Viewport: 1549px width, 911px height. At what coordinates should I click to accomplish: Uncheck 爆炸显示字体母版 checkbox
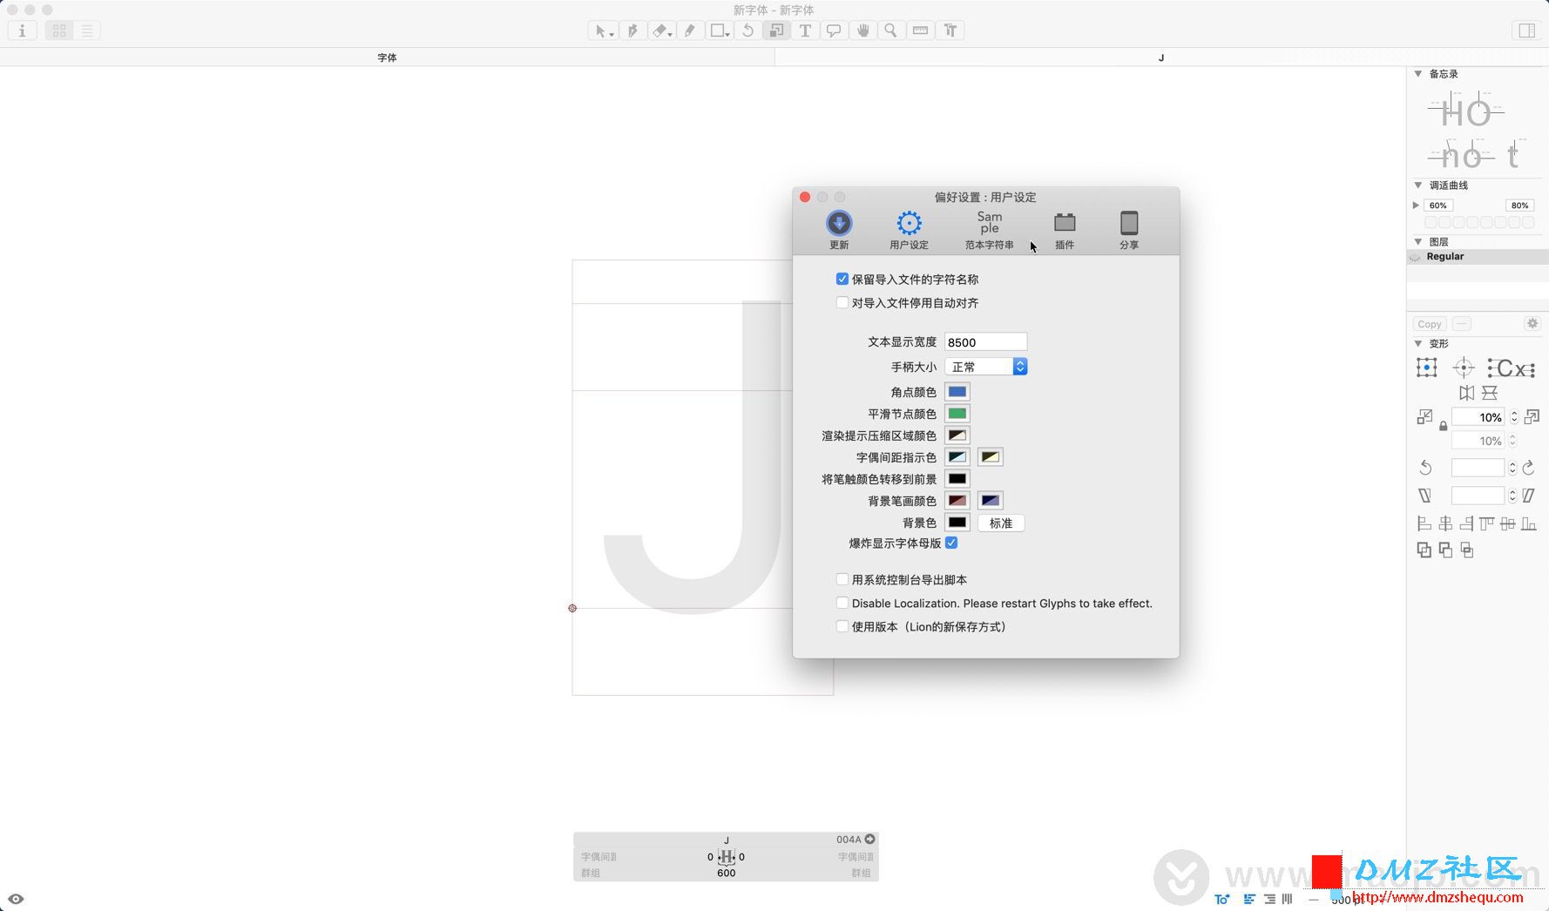951,543
